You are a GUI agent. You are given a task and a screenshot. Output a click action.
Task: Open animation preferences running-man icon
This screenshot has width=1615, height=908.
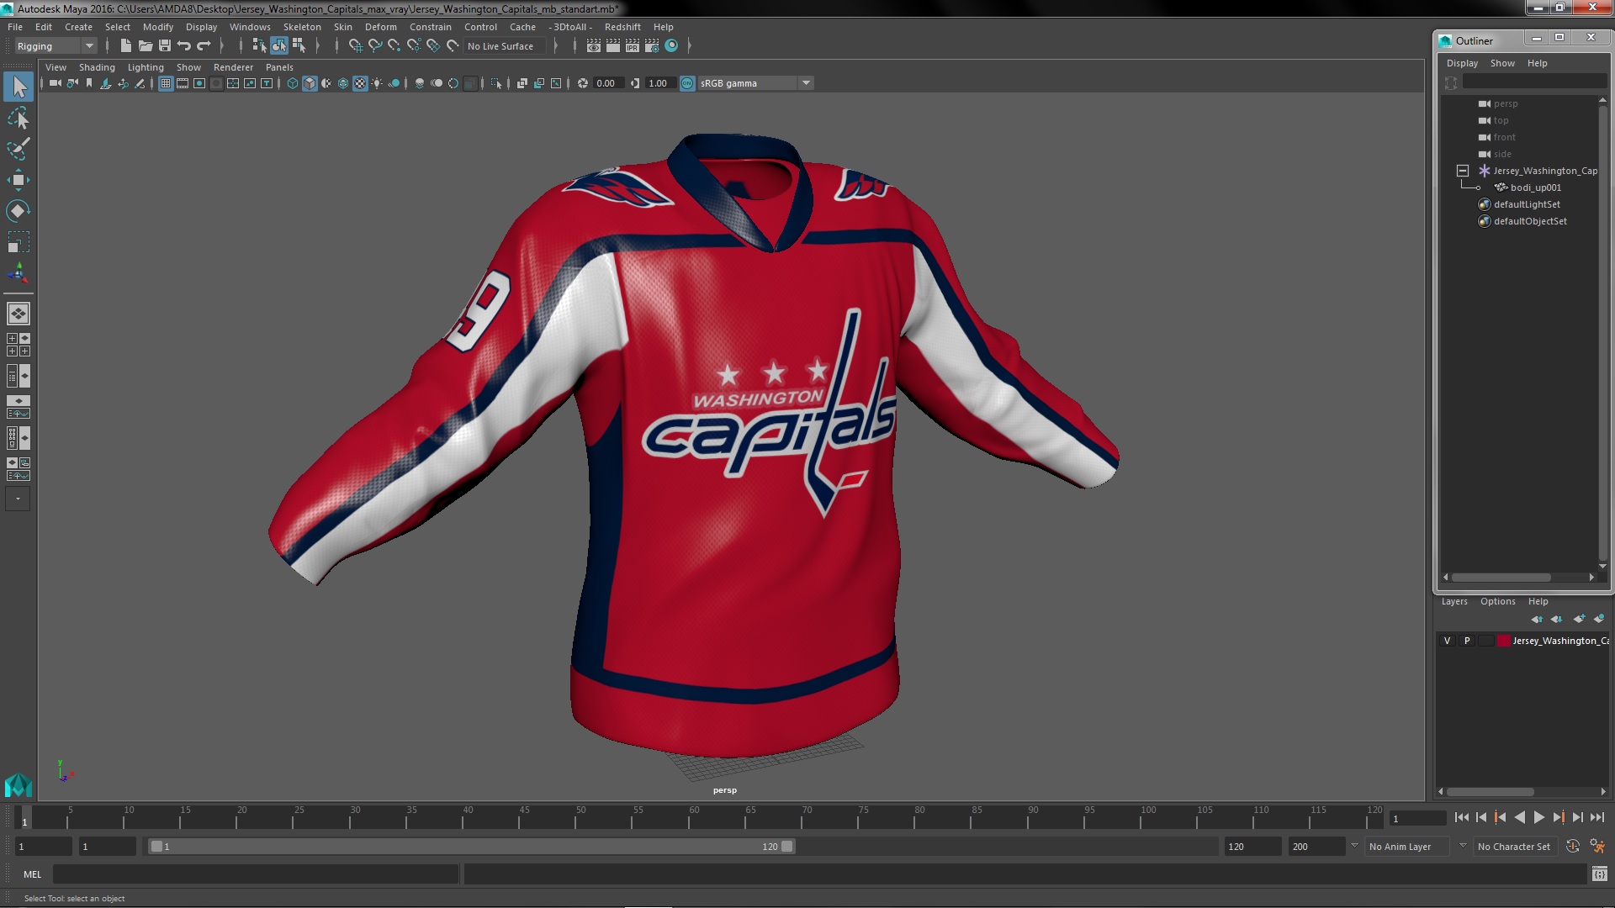(x=1596, y=847)
